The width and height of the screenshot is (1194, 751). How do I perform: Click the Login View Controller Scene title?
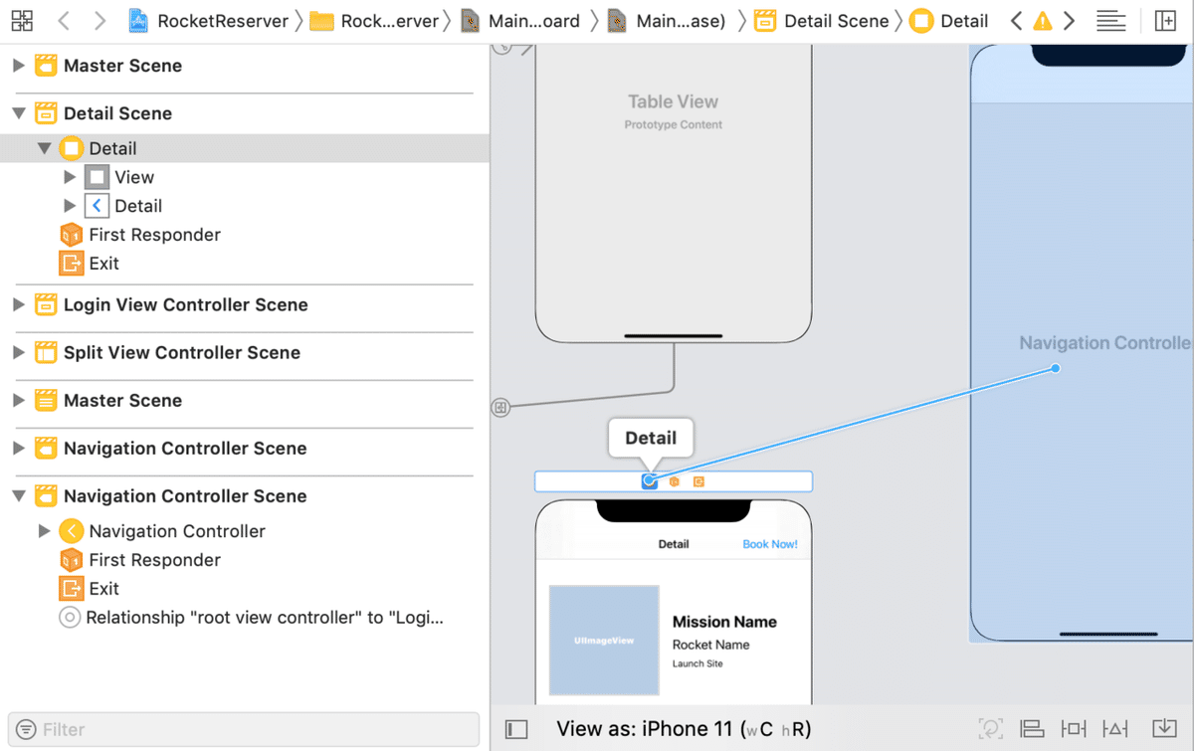185,304
